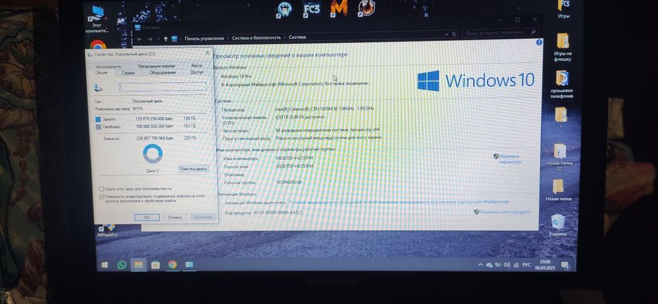This screenshot has height=304, width=658.
Task: Open the clock showing 23:06
Action: [x=545, y=265]
